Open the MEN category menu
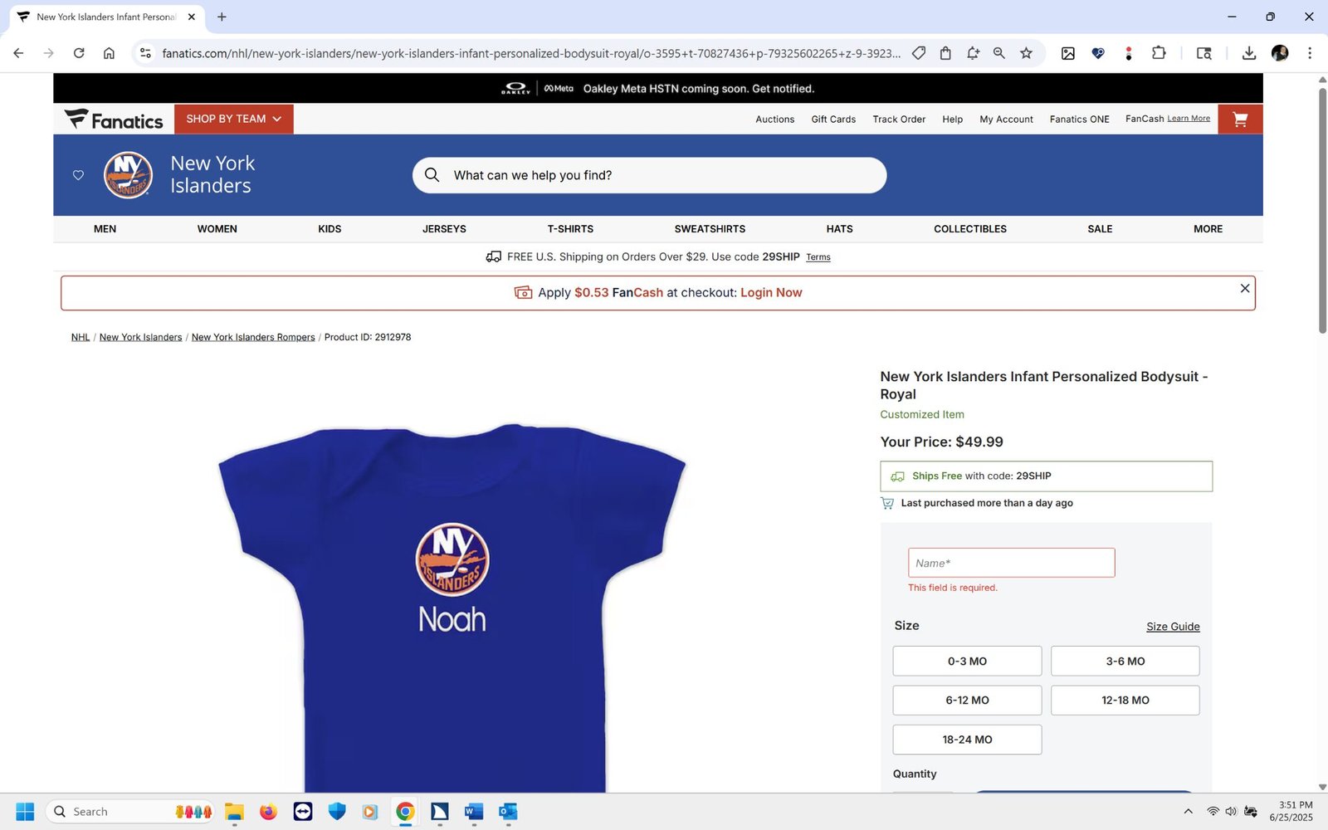Image resolution: width=1328 pixels, height=830 pixels. click(105, 229)
